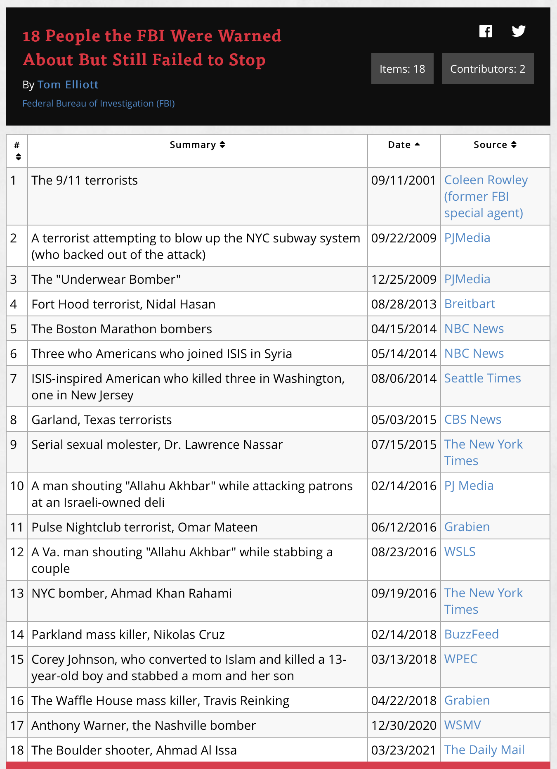Click the date 08/28/2013
Viewport: 557px width, 769px height.
(404, 304)
